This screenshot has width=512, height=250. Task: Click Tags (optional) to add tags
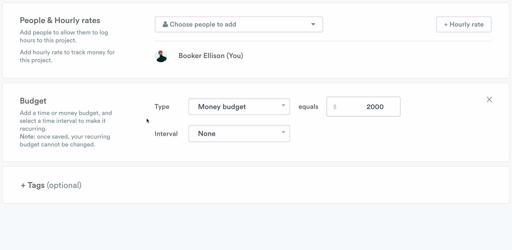coord(51,185)
